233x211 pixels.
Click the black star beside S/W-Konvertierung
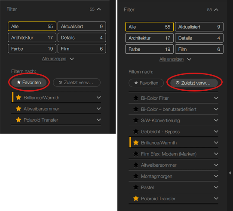click(x=136, y=120)
